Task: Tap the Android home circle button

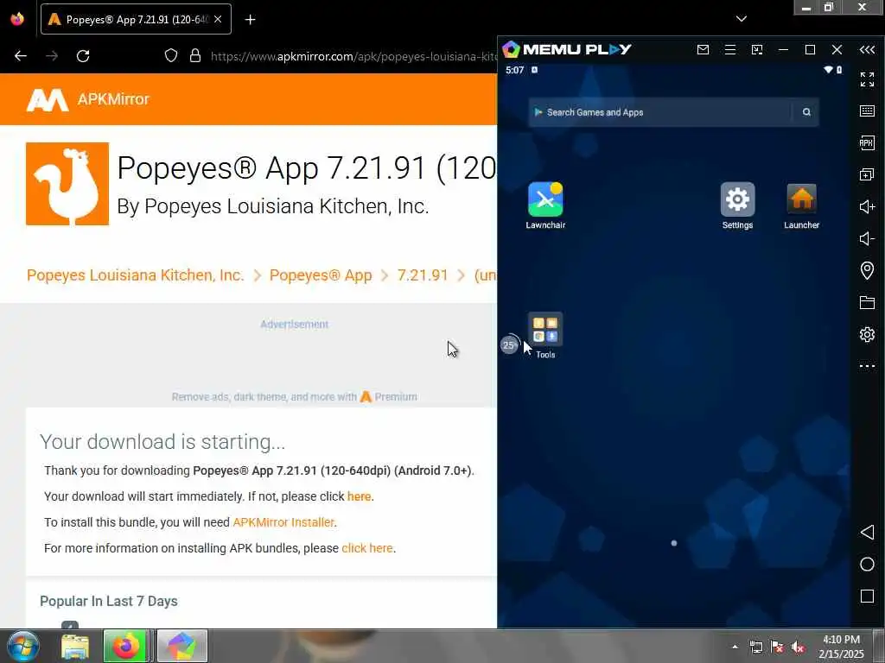Action: click(x=867, y=565)
